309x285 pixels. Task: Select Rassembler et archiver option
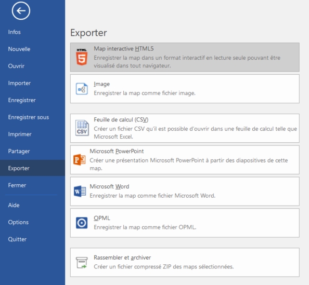point(185,262)
